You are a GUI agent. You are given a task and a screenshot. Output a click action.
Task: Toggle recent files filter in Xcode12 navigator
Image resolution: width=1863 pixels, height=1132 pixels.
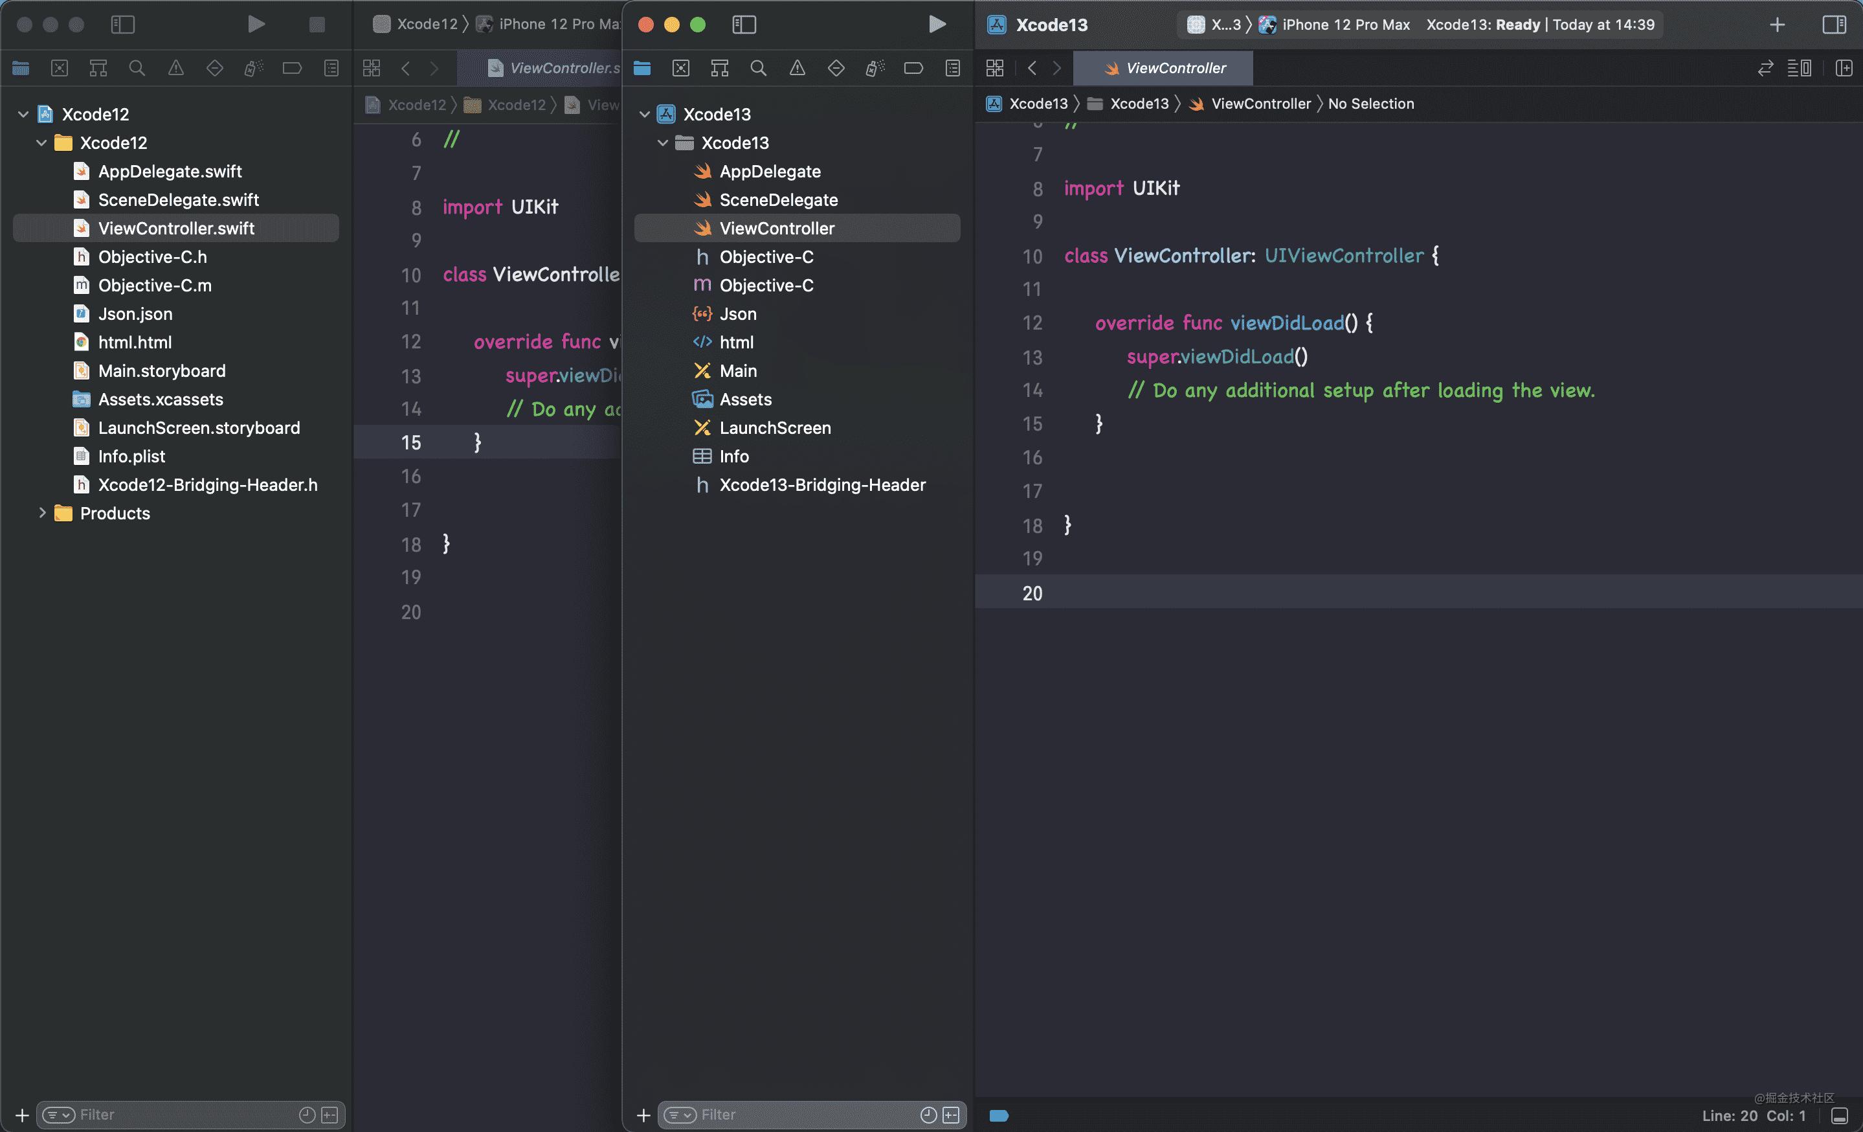pyautogui.click(x=307, y=1115)
